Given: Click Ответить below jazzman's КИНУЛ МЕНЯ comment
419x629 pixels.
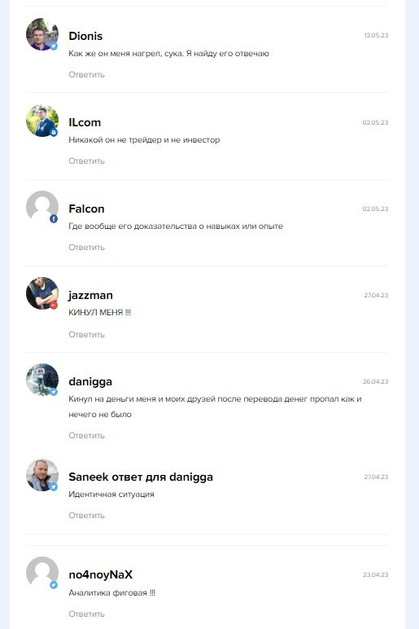Looking at the screenshot, I should pyautogui.click(x=86, y=335).
